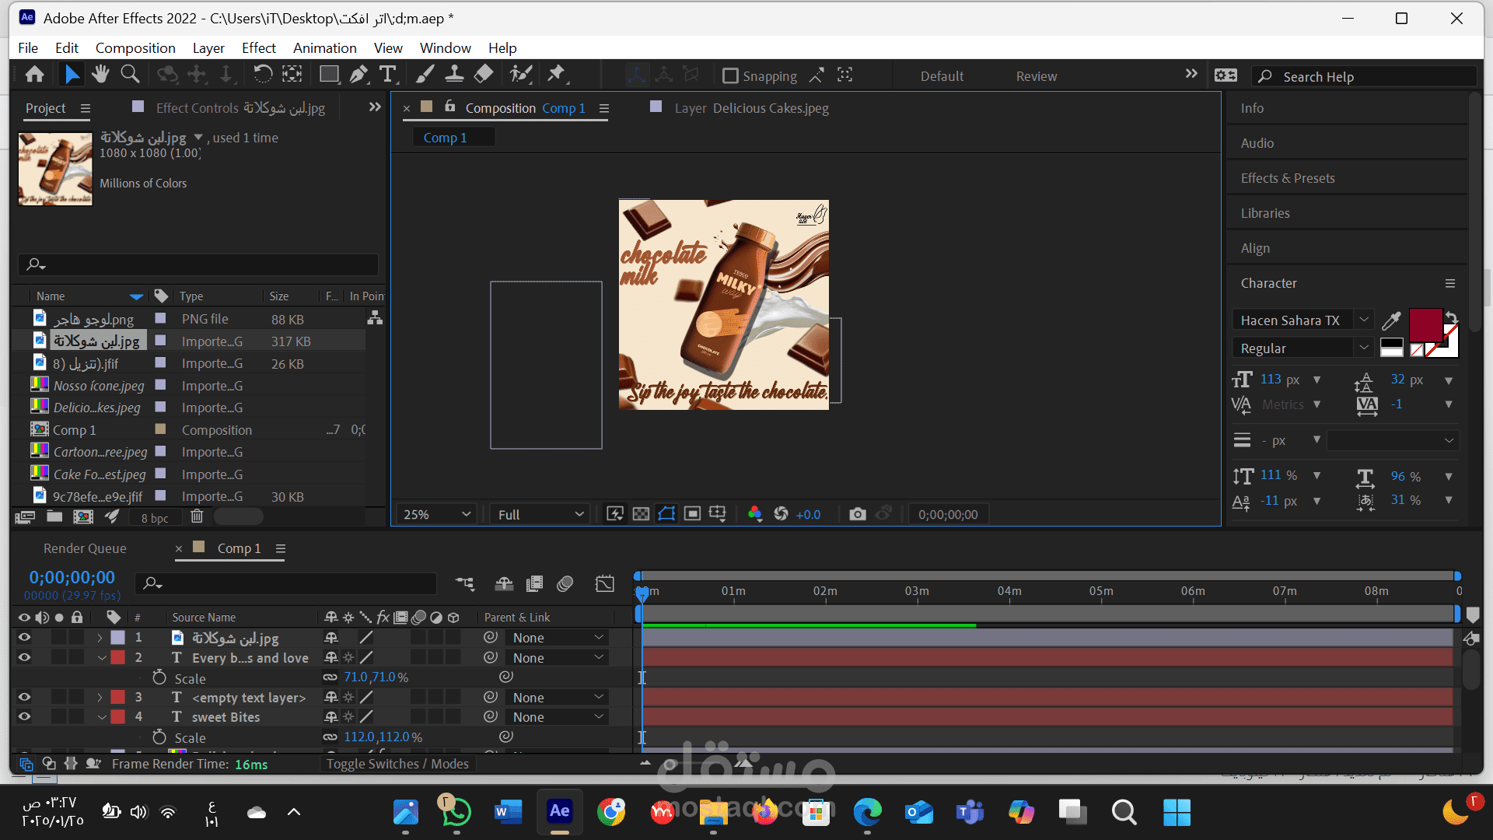
Task: Click the dark red fill color swatch
Action: 1425,324
